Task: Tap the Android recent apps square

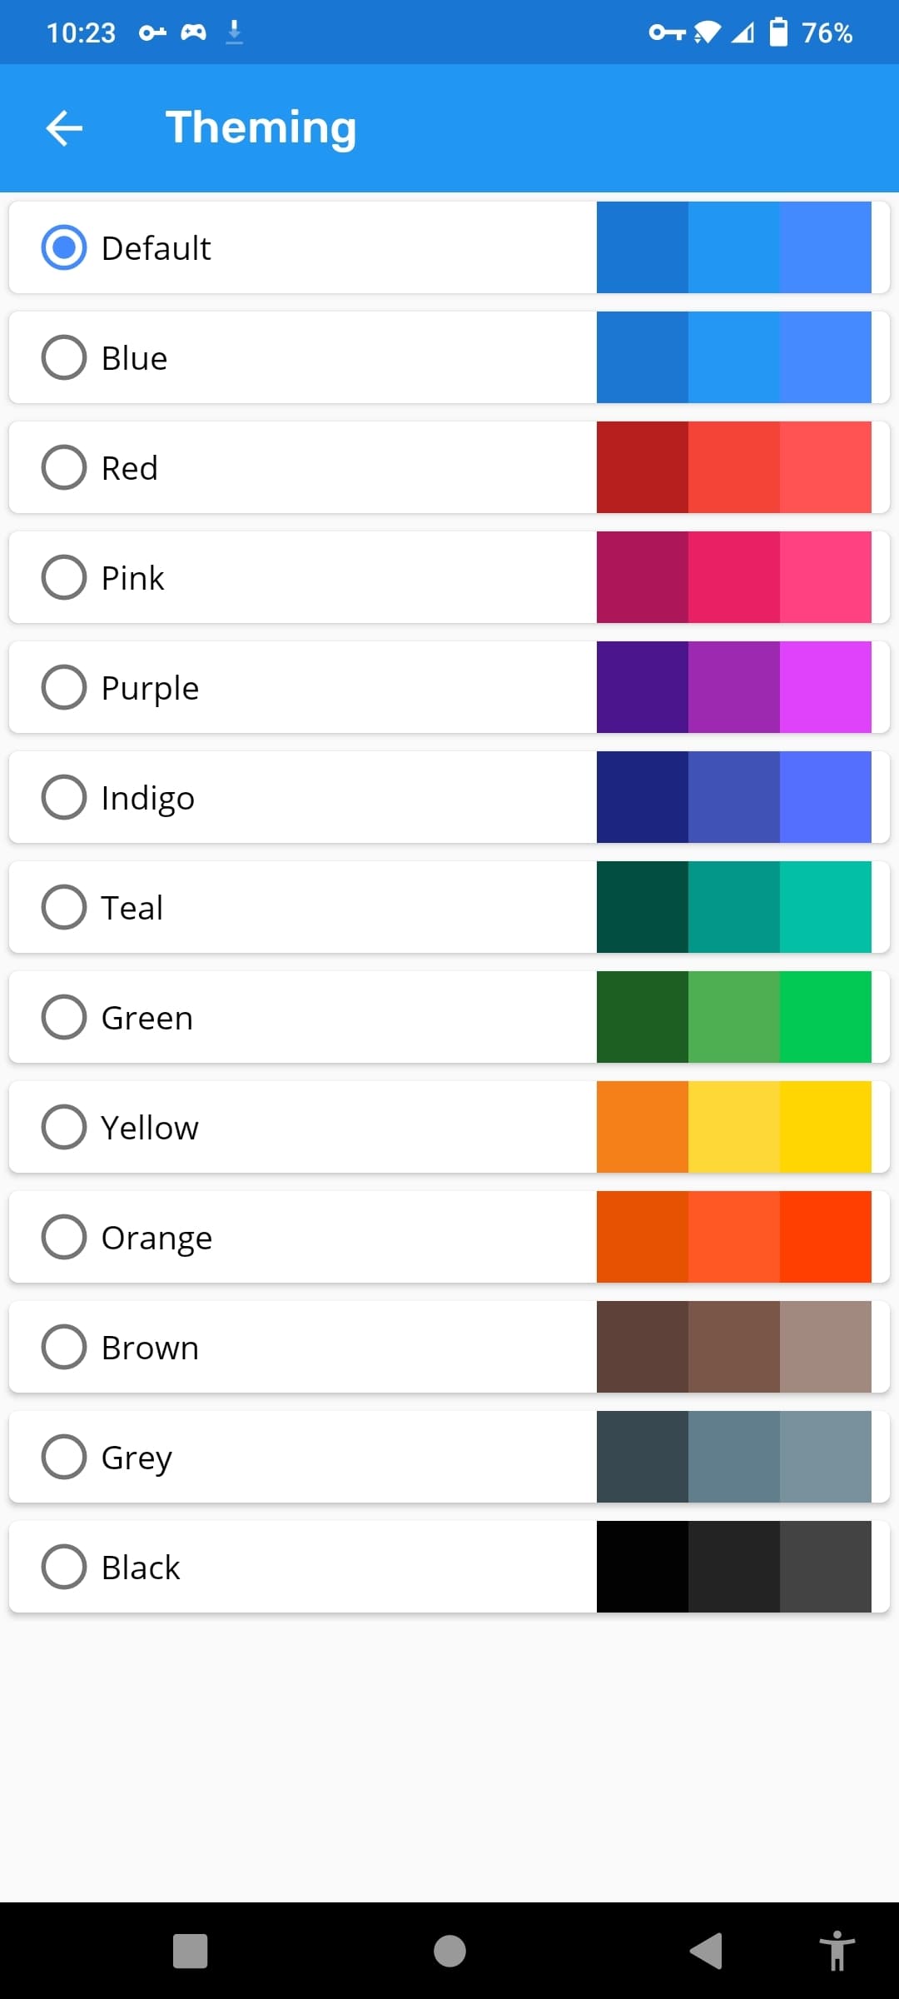Action: pos(190,1951)
